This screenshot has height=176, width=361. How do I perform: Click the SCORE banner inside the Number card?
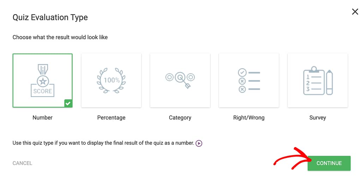tap(43, 90)
